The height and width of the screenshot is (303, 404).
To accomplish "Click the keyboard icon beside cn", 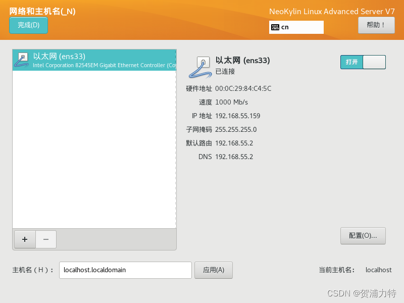I will coord(275,27).
